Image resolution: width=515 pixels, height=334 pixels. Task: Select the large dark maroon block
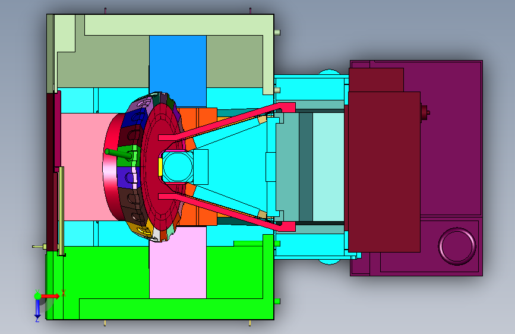point(384,172)
